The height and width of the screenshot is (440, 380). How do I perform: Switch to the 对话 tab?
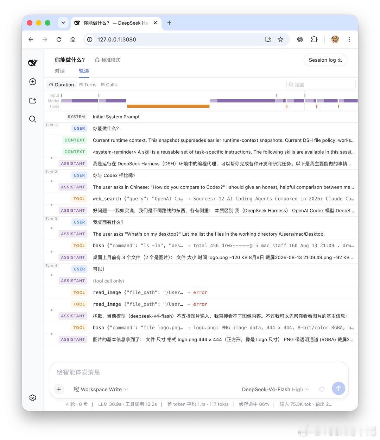coord(59,71)
